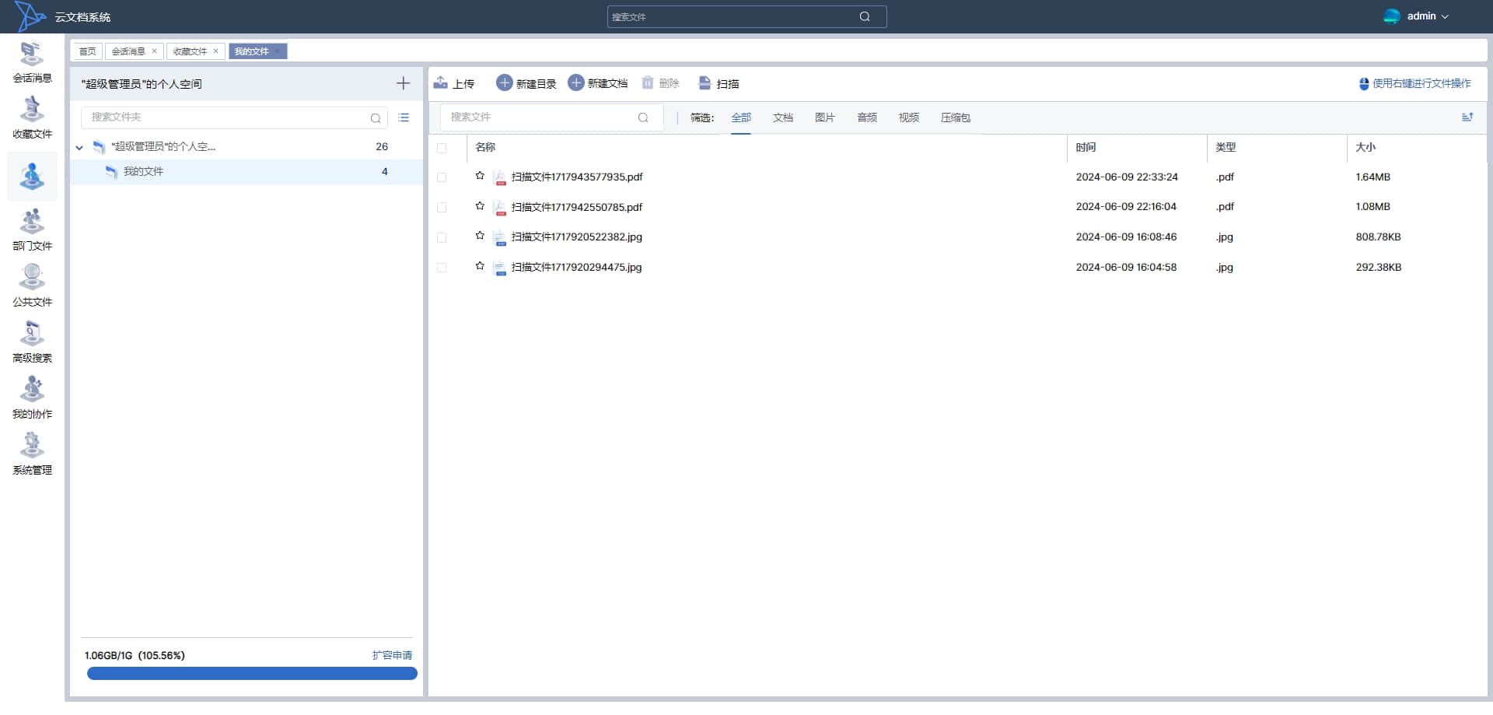The height and width of the screenshot is (715, 1493).
Task: Star the file 扫描文件1717920294475.jpg
Action: pos(480,266)
